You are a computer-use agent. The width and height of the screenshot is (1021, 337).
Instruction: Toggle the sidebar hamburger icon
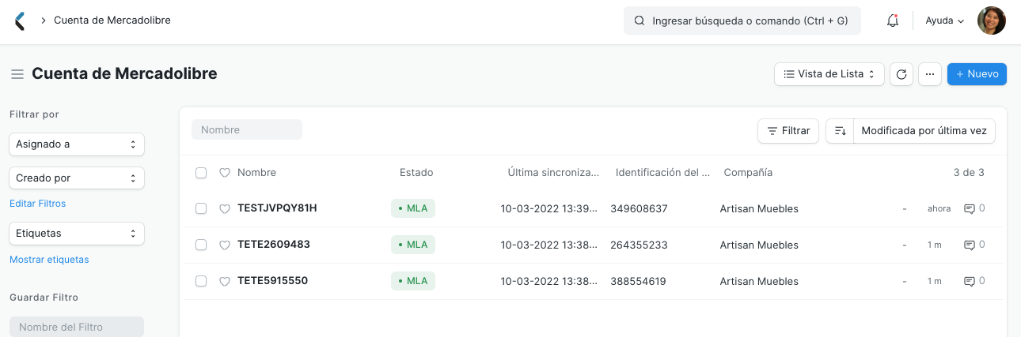pyautogui.click(x=17, y=74)
